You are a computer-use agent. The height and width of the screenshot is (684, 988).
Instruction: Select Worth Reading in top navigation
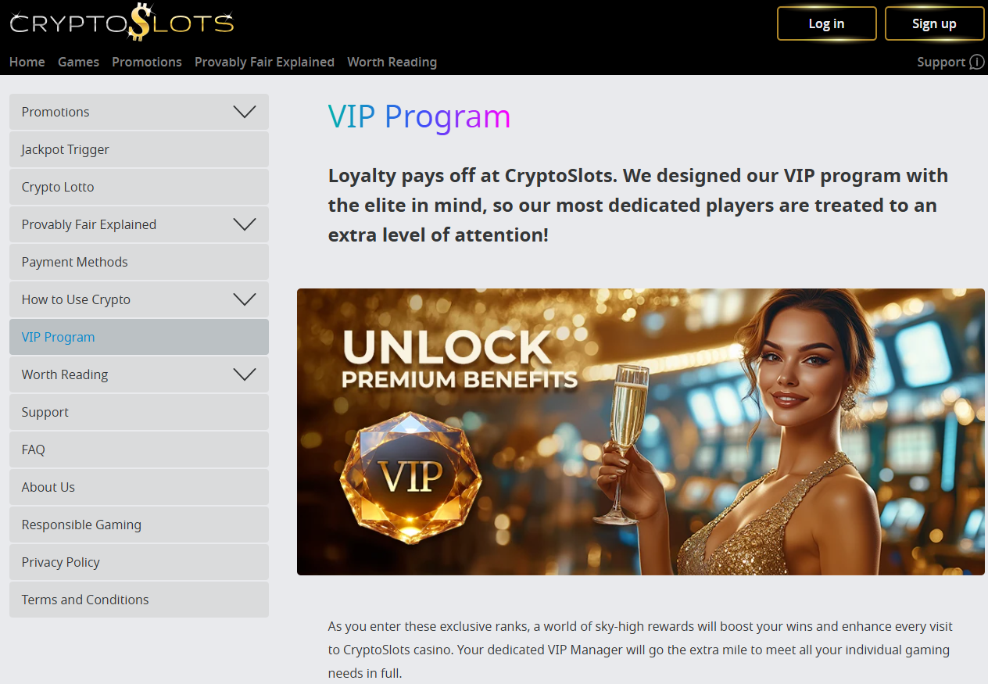coord(392,63)
